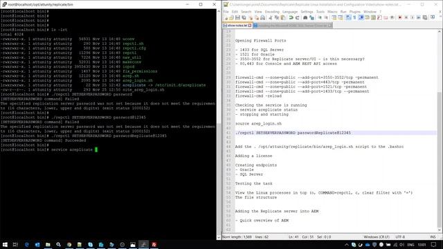443x249 pixels.
Task: Toggle the Word wrap toolbar icon
Action: (348, 17)
